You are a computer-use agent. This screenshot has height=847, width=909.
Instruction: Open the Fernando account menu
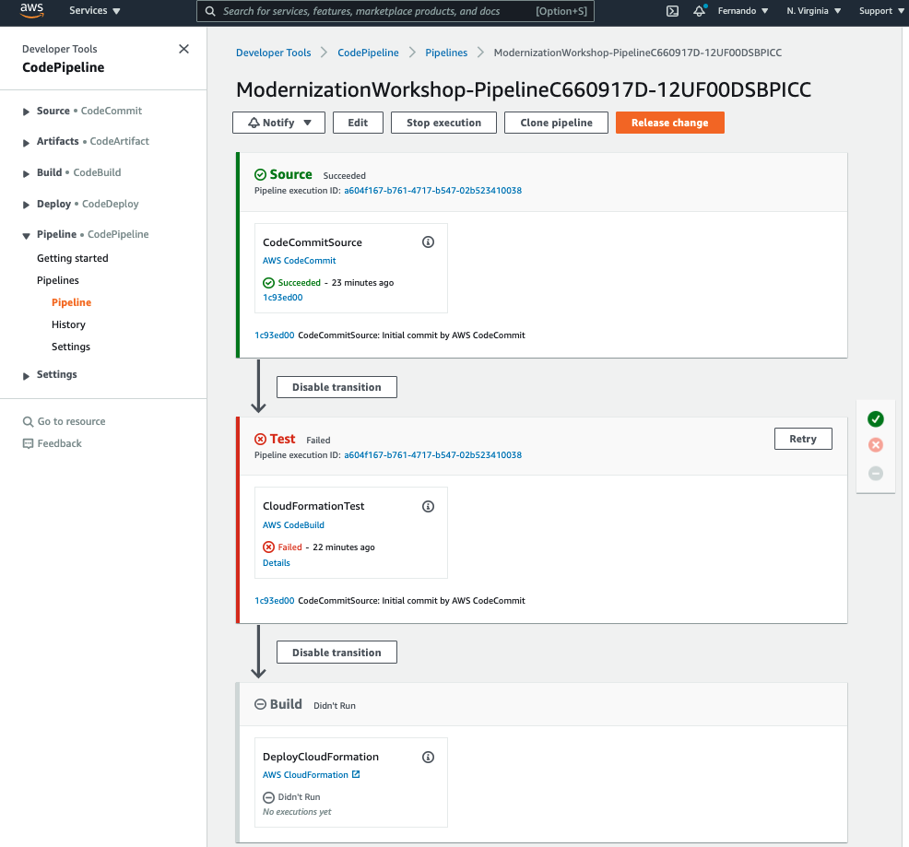743,11
